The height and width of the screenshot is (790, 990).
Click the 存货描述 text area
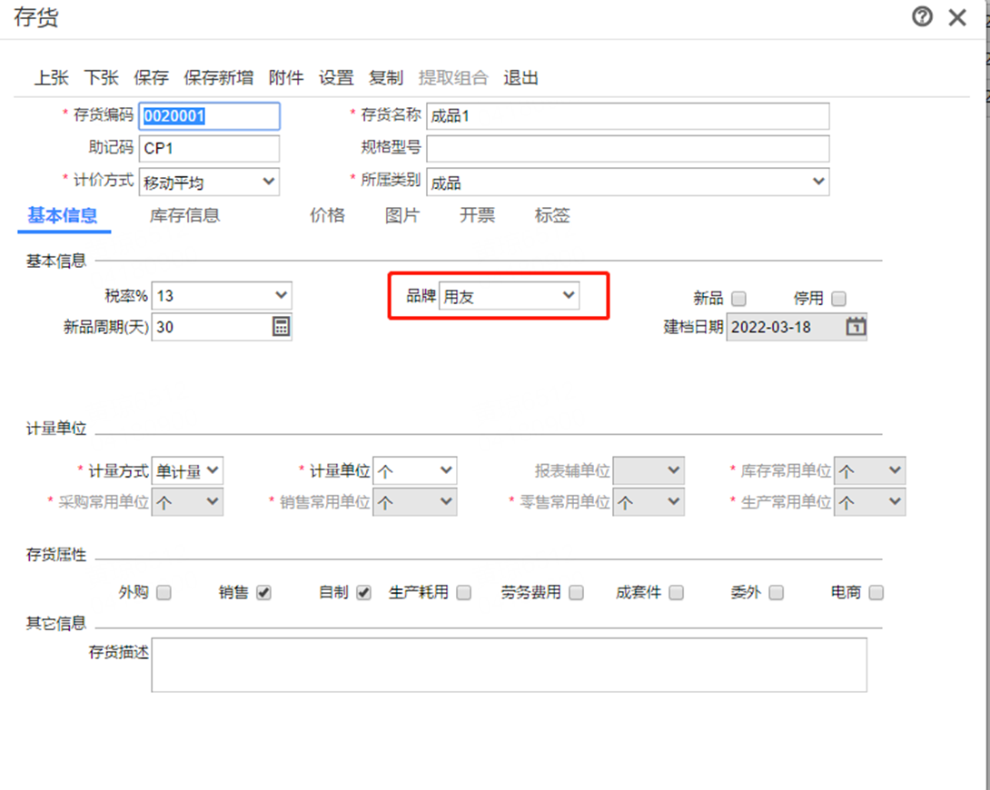[x=509, y=665]
